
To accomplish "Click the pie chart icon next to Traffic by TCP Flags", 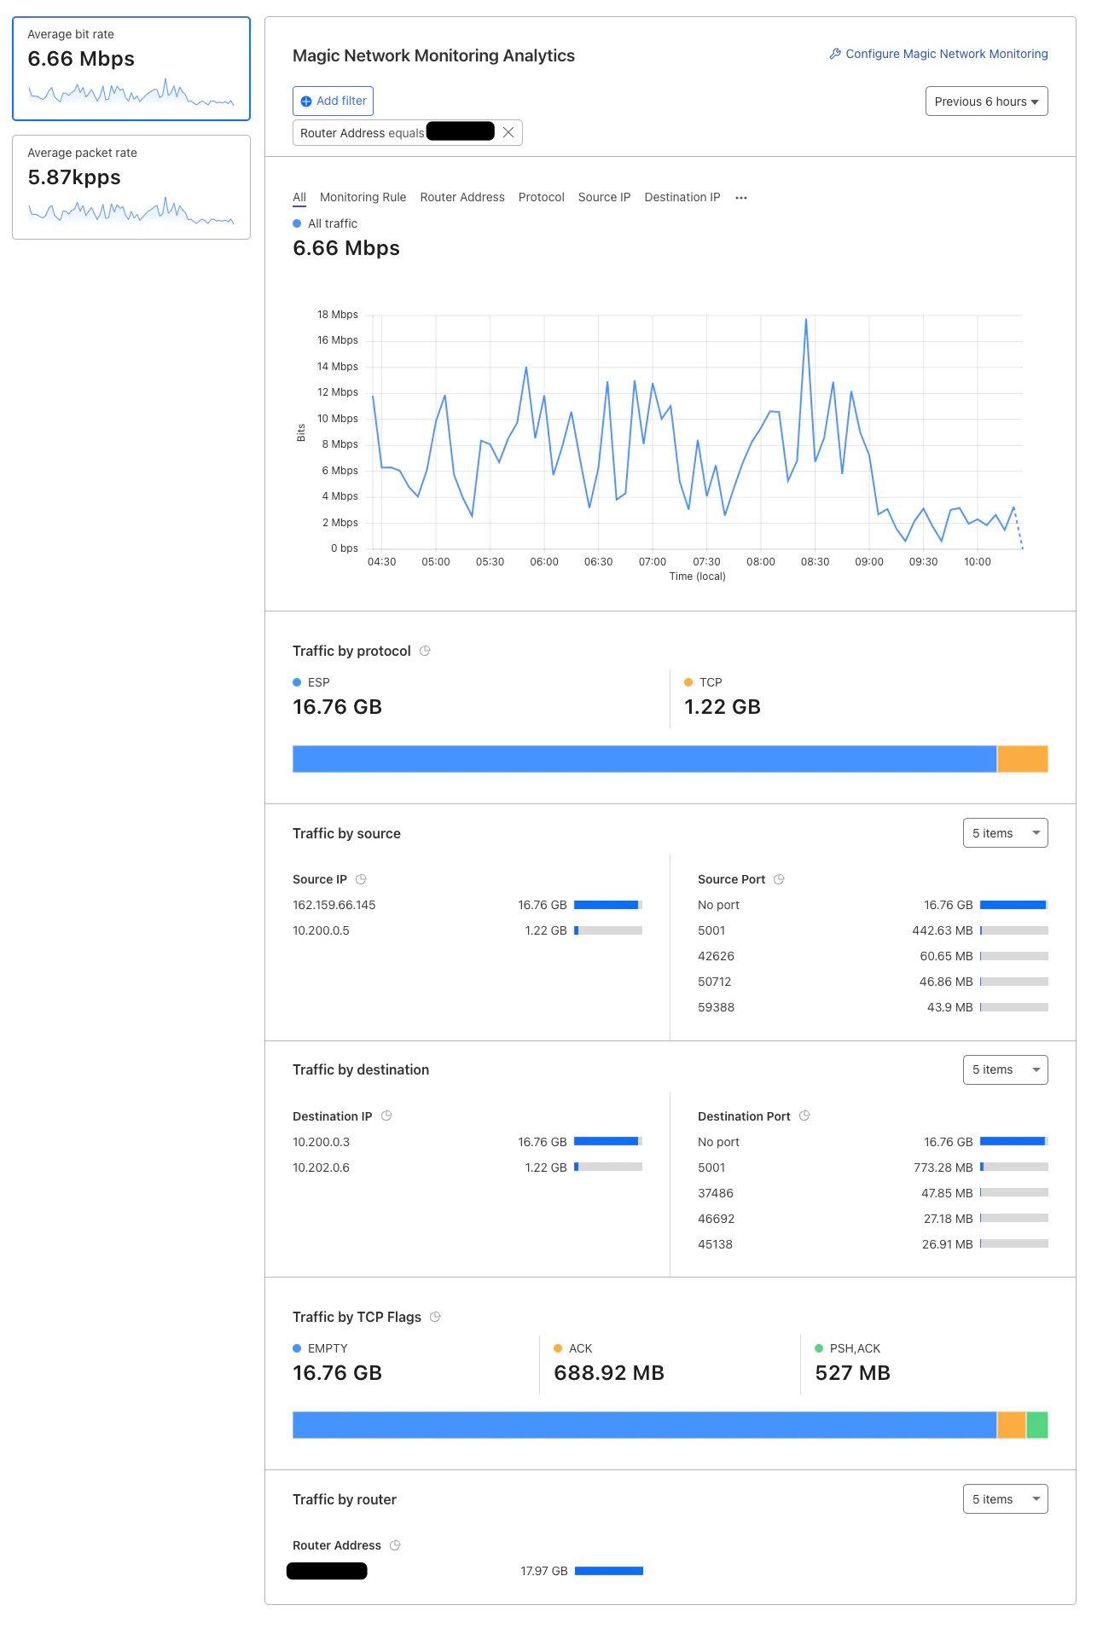I will click(x=435, y=1317).
